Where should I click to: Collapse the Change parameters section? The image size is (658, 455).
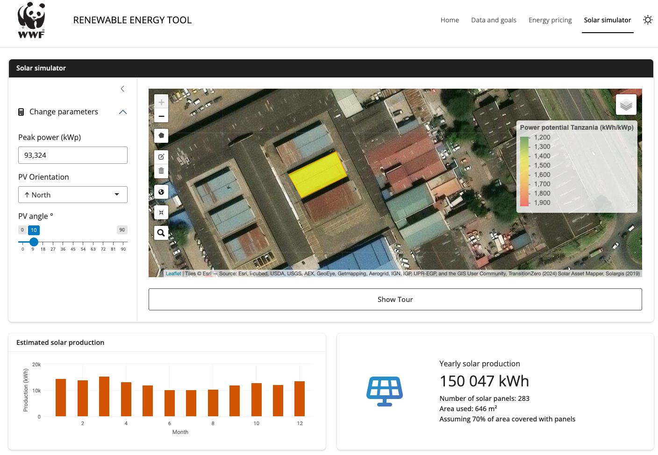pyautogui.click(x=123, y=112)
